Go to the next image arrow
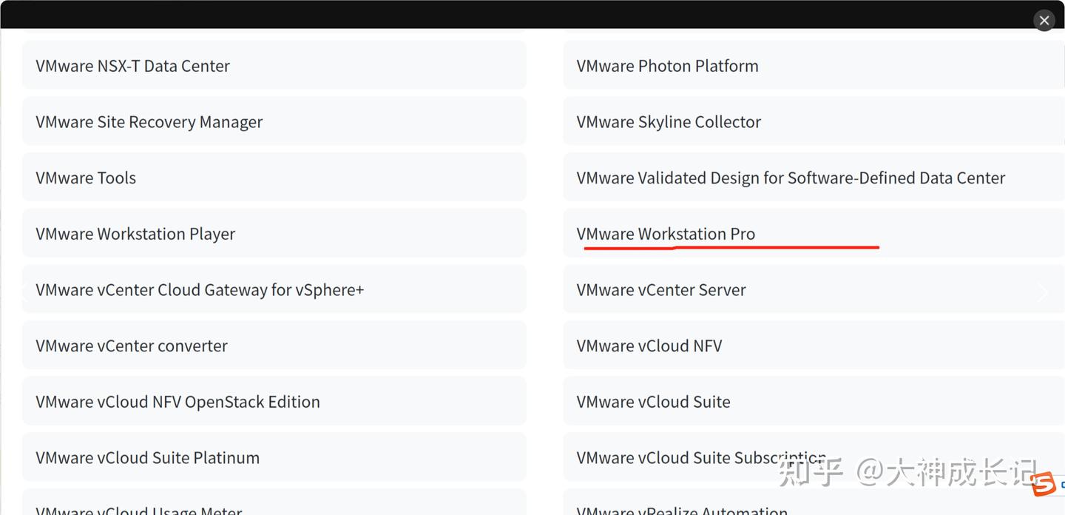The height and width of the screenshot is (515, 1065). pyautogui.click(x=1043, y=292)
